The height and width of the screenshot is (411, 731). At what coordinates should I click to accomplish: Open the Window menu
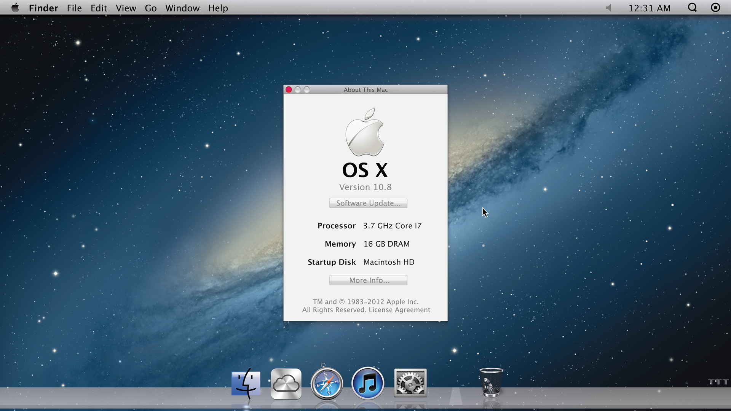(x=182, y=8)
